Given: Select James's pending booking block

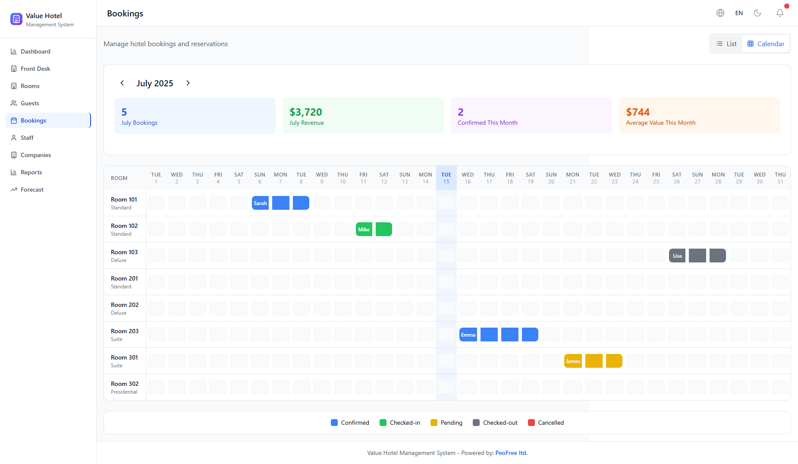Looking at the screenshot, I should pos(573,361).
